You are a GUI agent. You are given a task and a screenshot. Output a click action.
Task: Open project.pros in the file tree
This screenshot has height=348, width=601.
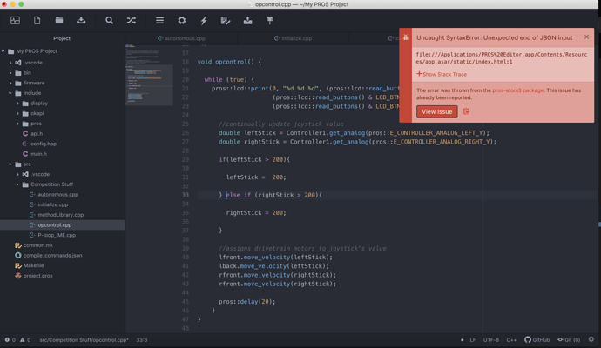38,276
